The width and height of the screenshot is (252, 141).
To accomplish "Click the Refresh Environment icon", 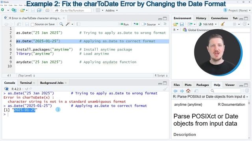I will pyautogui.click(x=245, y=24).
